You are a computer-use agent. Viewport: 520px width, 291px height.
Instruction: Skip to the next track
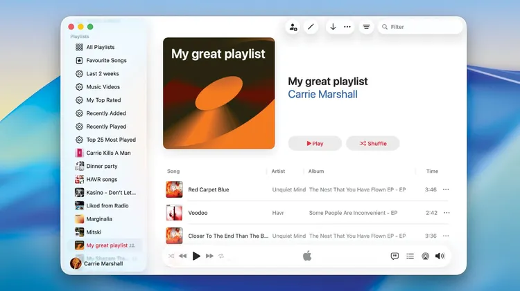point(209,256)
